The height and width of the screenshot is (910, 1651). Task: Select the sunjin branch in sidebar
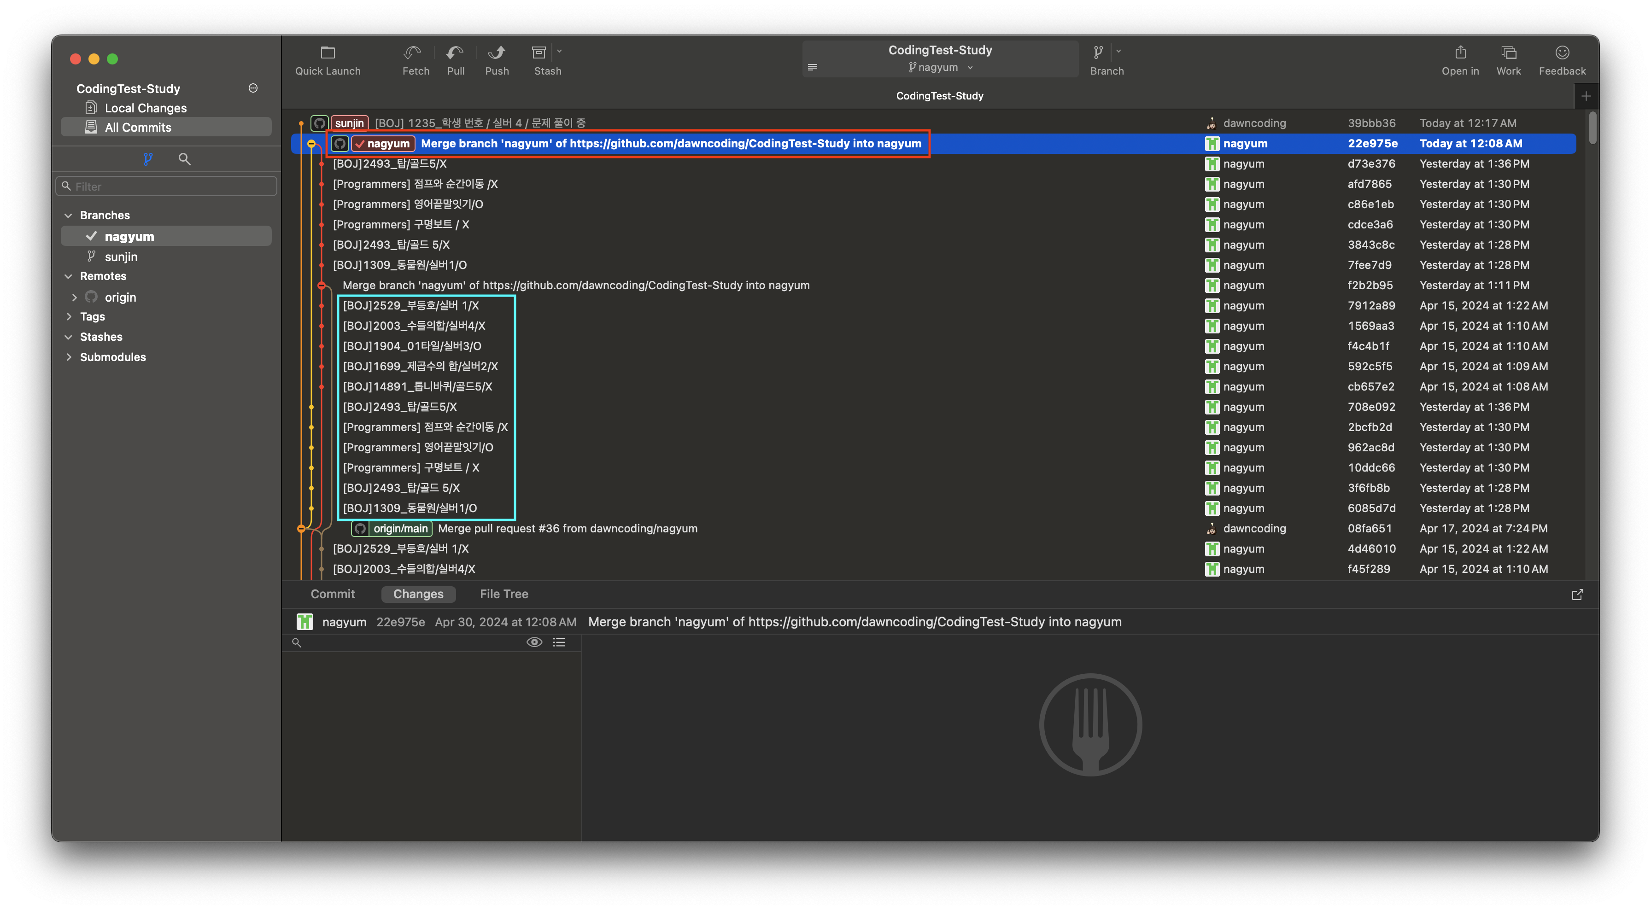[166, 257]
